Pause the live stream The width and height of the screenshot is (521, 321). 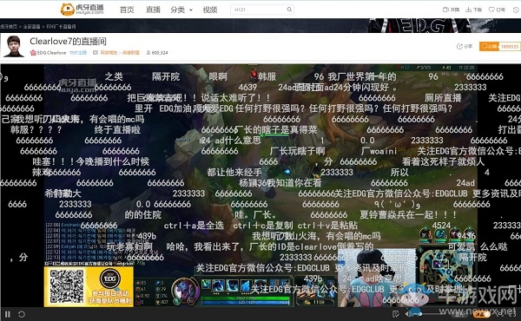7,314
